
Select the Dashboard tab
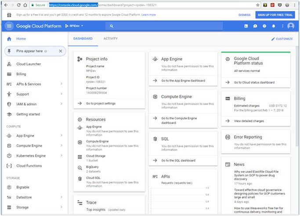click(x=83, y=39)
